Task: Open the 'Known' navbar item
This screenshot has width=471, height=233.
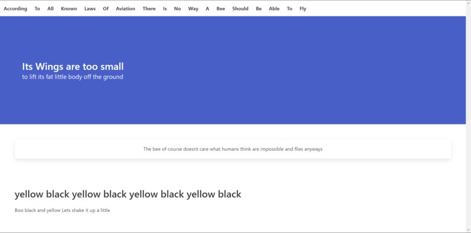Action: pos(69,9)
